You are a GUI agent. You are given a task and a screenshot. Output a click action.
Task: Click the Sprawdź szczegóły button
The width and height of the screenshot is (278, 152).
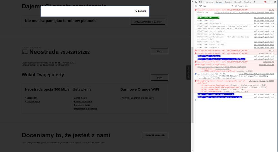(155, 135)
